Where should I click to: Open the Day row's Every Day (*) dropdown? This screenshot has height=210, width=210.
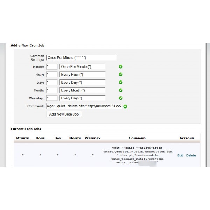coord(82,82)
